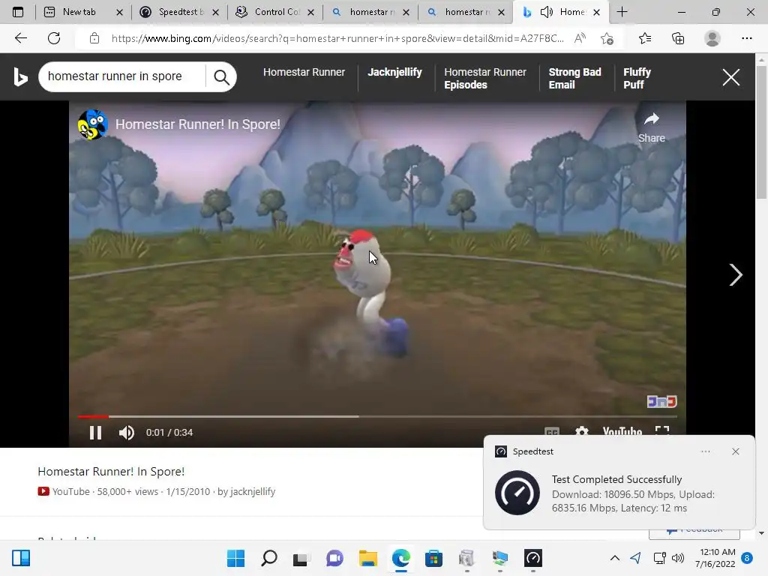The width and height of the screenshot is (768, 576).
Task: Select Strong Bad Email related search
Action: 574,78
